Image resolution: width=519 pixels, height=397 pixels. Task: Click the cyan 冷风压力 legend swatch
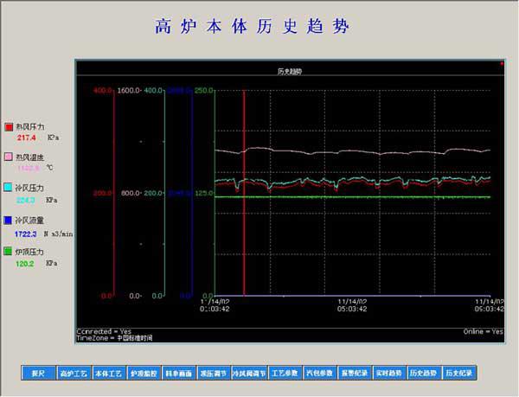click(x=9, y=187)
